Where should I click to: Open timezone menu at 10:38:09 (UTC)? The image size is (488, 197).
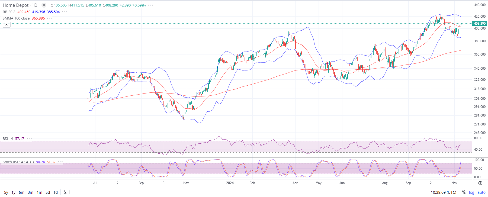tap(444, 192)
